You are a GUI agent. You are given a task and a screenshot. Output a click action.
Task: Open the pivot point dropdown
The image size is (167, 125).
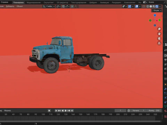[58, 7]
